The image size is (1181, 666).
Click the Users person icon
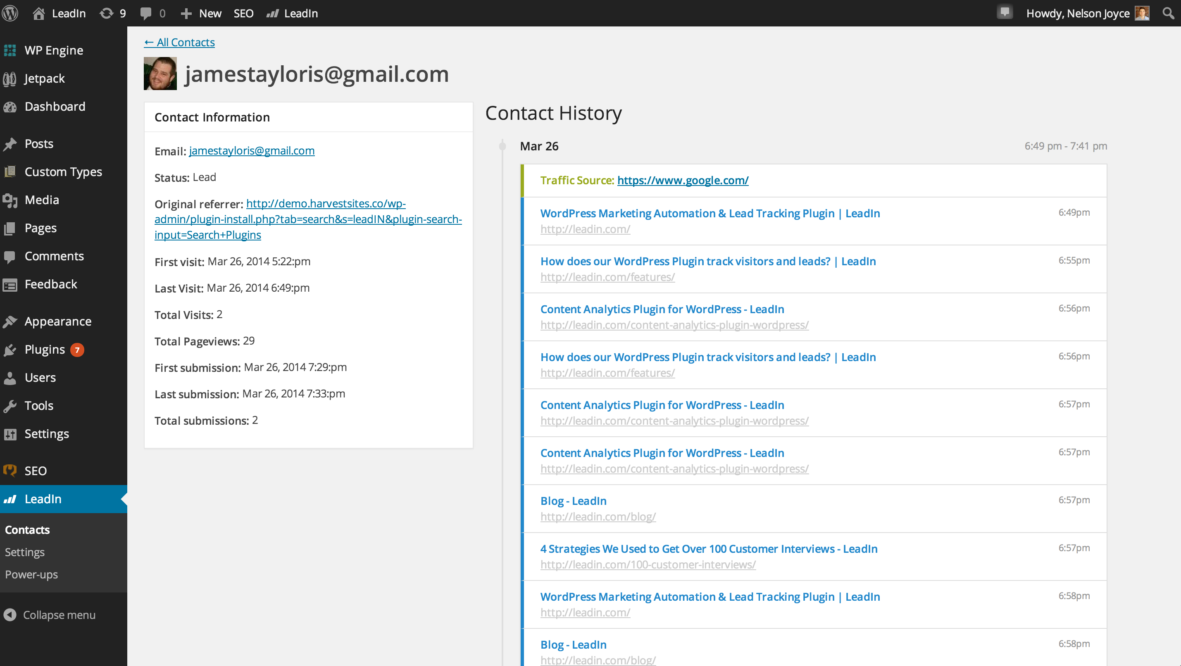pyautogui.click(x=10, y=378)
